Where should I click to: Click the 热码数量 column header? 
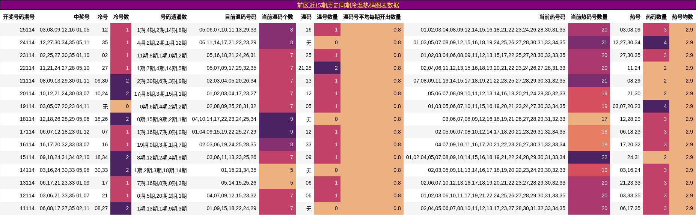tap(656, 17)
